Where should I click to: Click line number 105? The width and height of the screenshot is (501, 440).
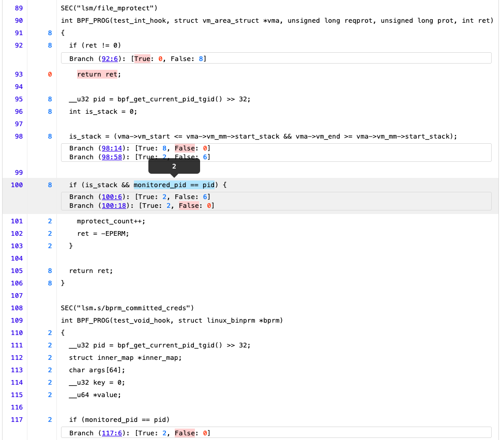click(x=17, y=271)
